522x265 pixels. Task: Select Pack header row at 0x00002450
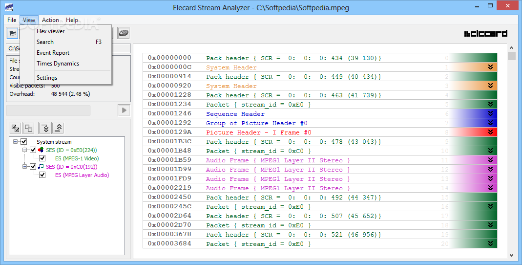point(319,198)
